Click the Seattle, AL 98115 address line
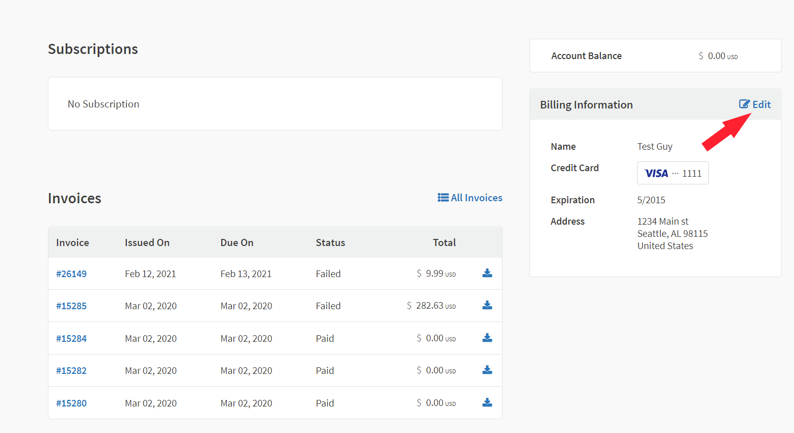This screenshot has width=794, height=433. coord(673,233)
